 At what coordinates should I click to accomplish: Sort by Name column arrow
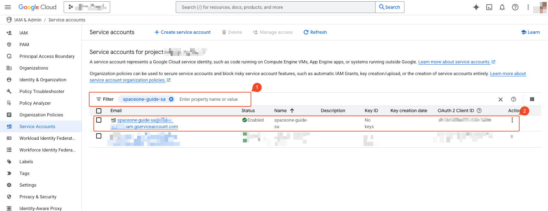point(292,111)
